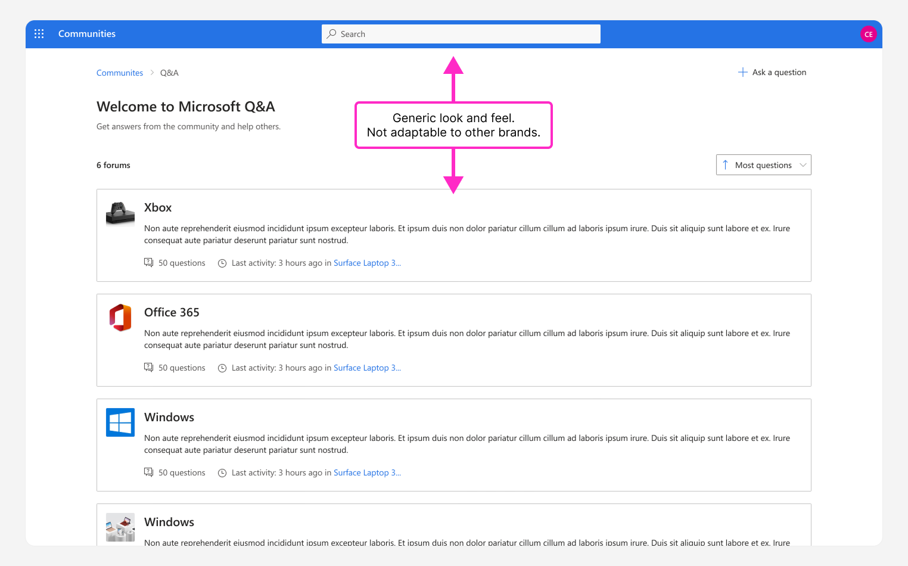Screen dimensions: 908x566
Task: Open the Office 365 forum title
Action: 172,312
